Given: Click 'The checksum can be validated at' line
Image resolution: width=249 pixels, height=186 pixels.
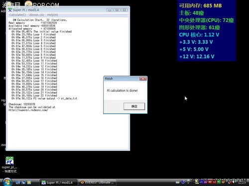Looking at the screenshot, I should [x=32, y=107].
